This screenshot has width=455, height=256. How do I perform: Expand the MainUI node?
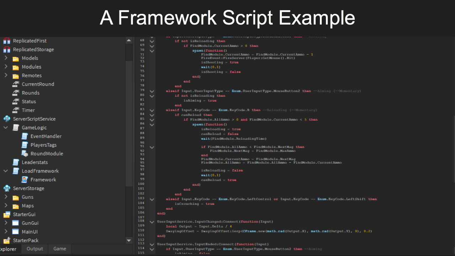click(x=6, y=231)
